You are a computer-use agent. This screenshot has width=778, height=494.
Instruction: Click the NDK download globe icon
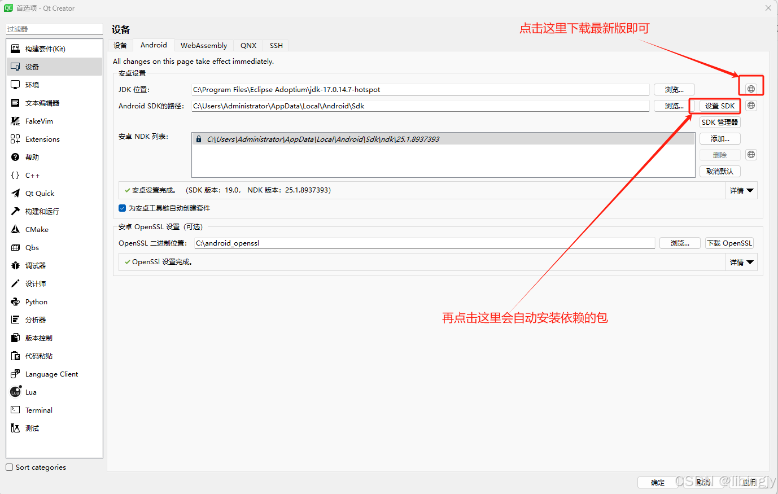751,155
